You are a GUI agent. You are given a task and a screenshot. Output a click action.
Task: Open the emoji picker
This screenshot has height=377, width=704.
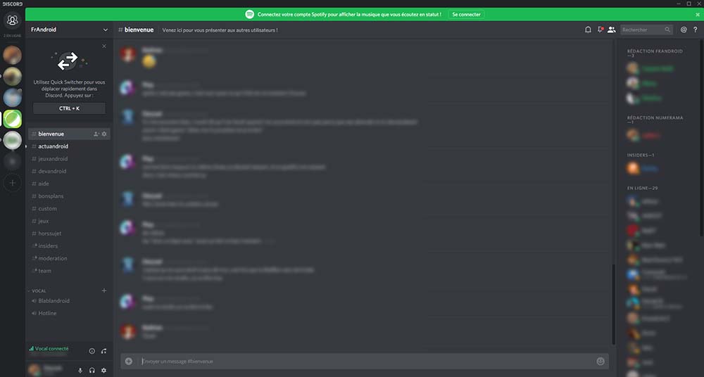(x=601, y=362)
